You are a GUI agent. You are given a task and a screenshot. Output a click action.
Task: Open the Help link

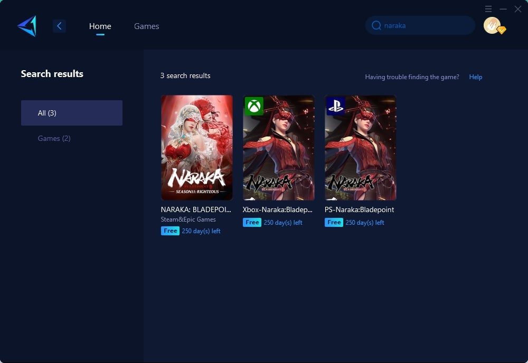coord(476,77)
